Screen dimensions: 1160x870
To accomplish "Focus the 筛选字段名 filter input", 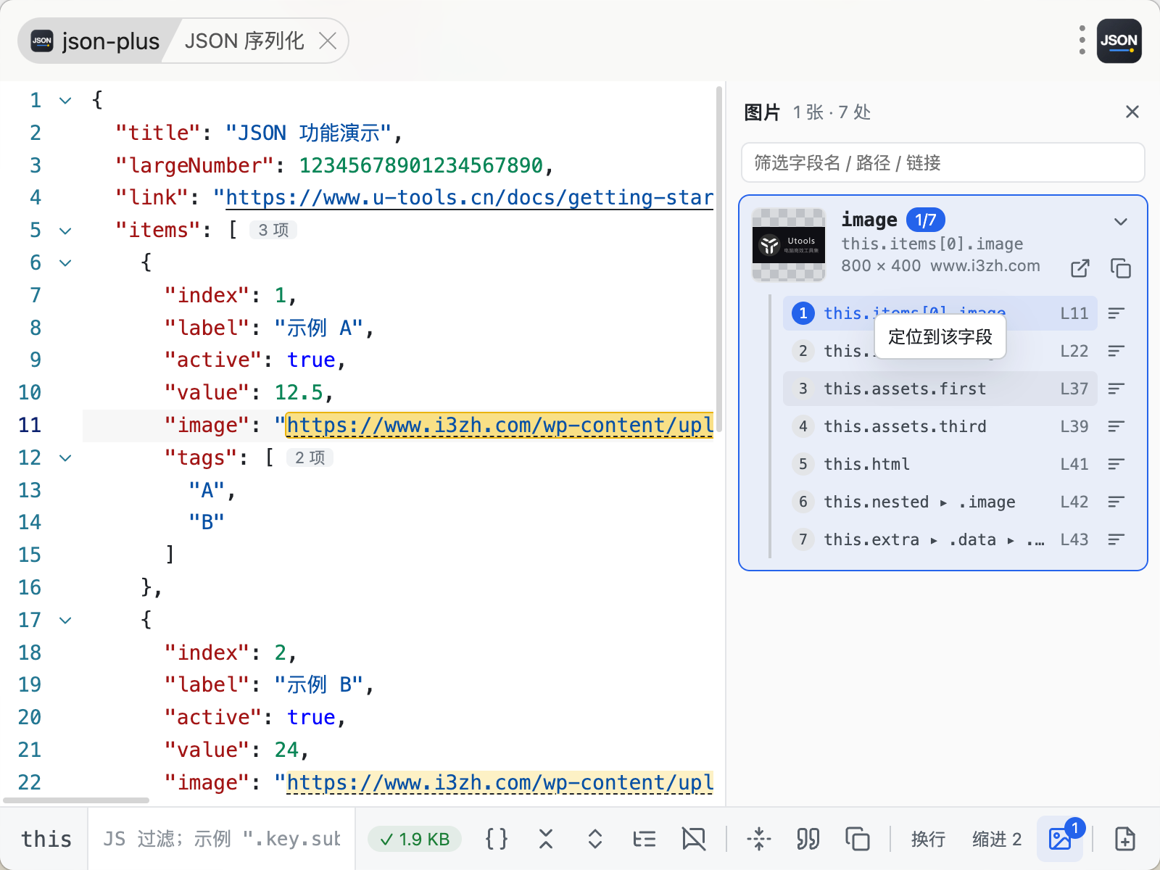I will 942,162.
